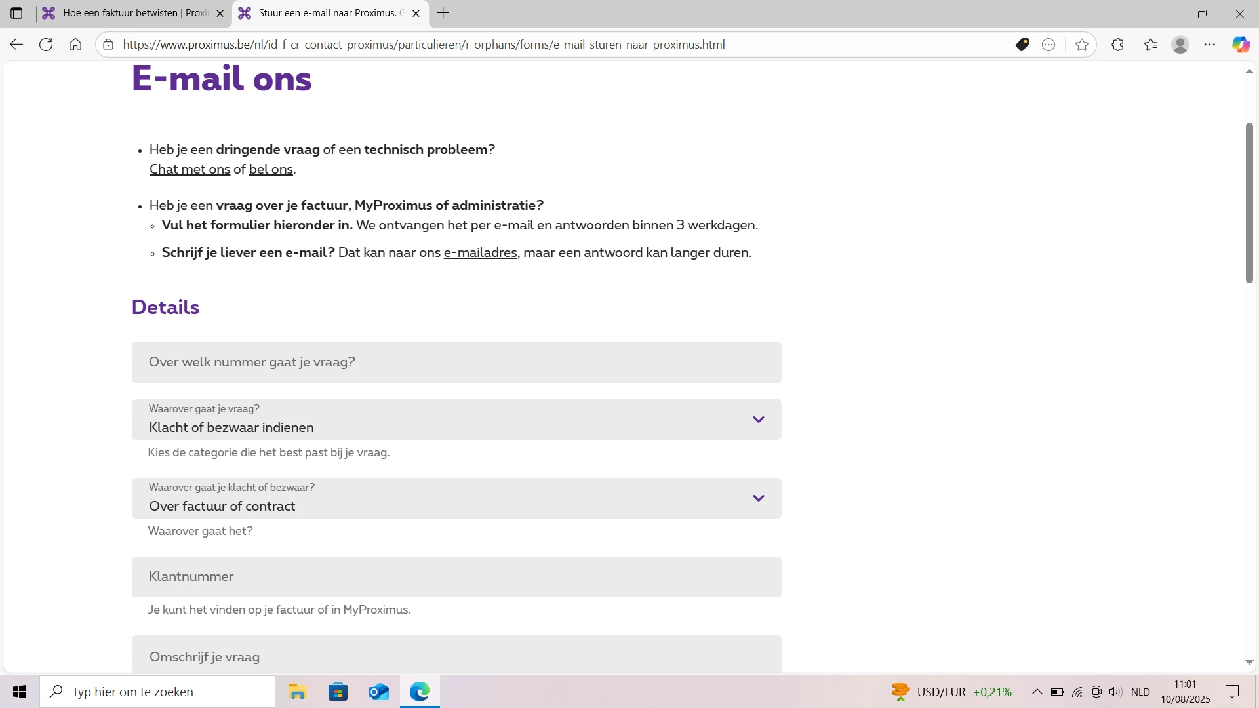Follow the 'e-mailadres' link
The image size is (1259, 708).
(480, 252)
